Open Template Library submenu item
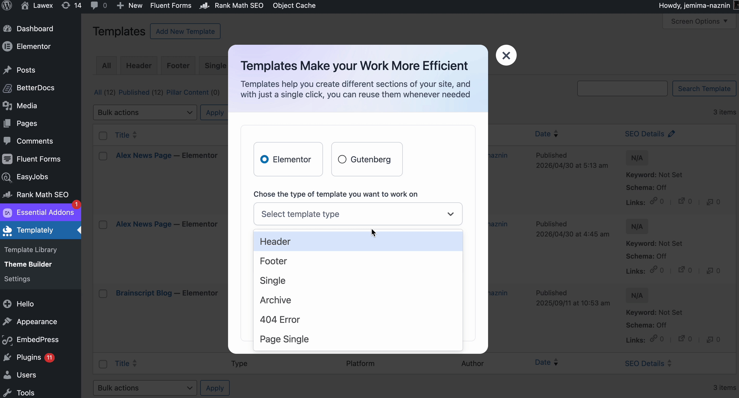The height and width of the screenshot is (398, 739). [30, 250]
